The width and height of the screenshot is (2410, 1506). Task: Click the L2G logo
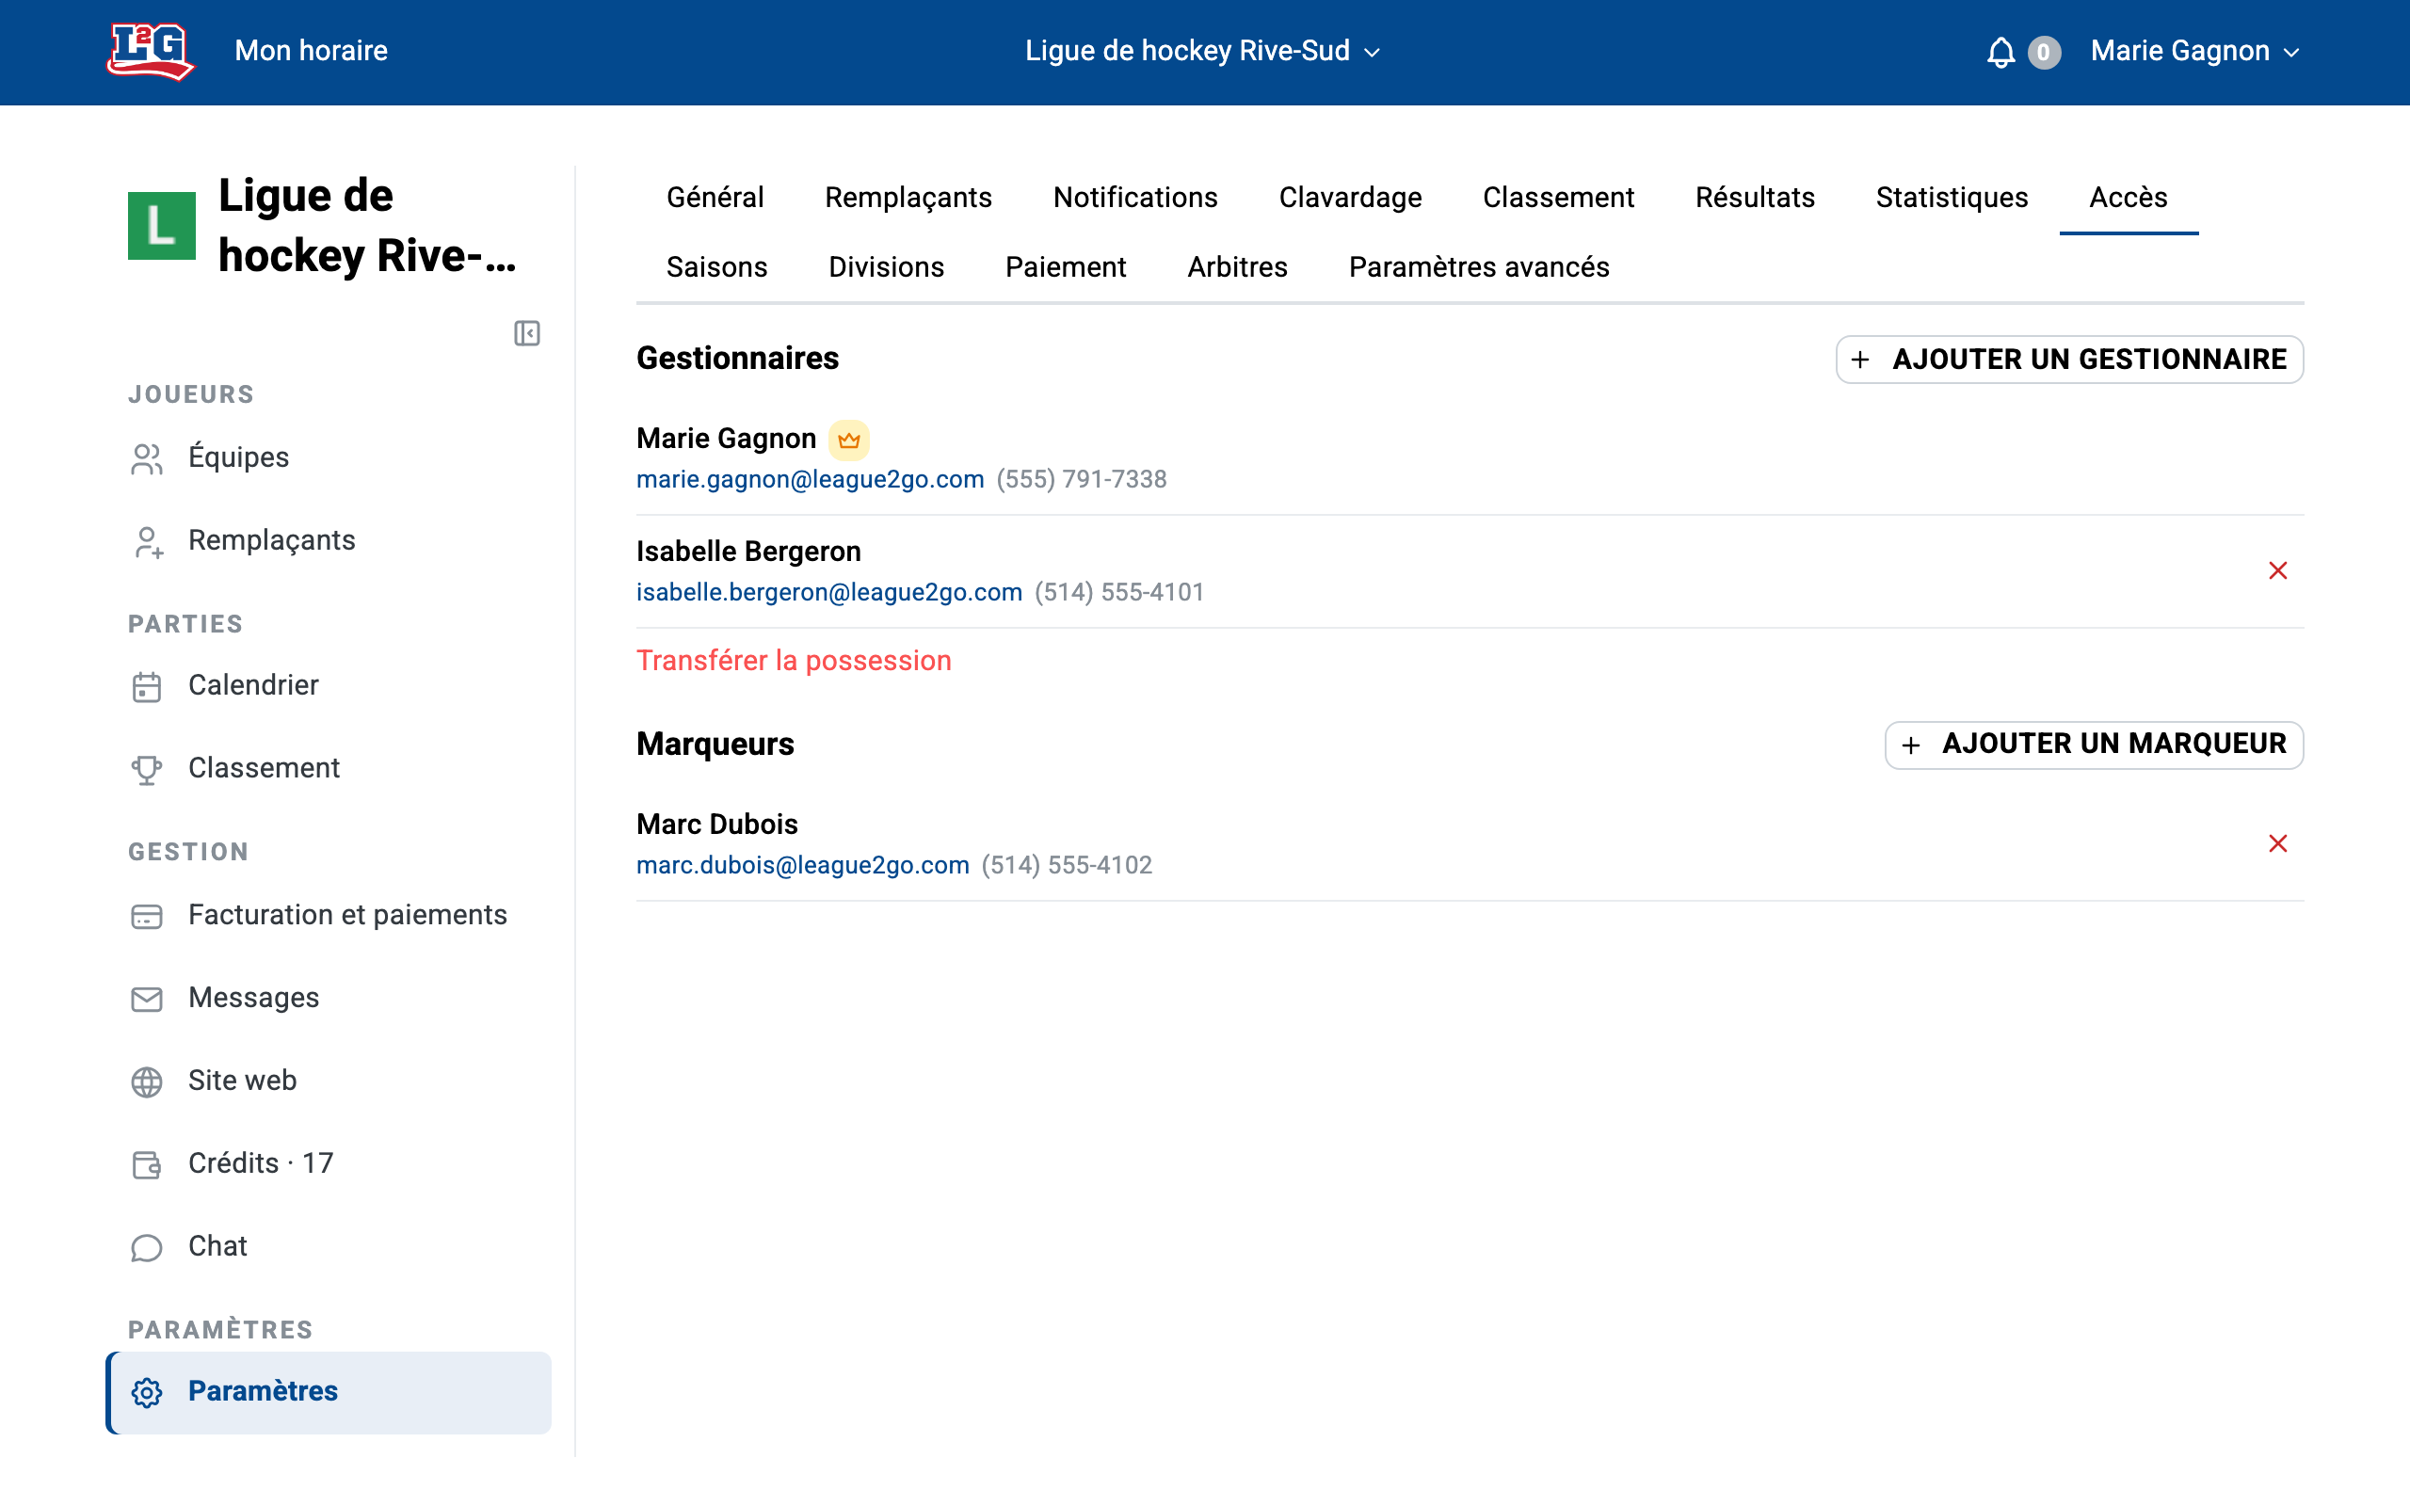click(151, 51)
